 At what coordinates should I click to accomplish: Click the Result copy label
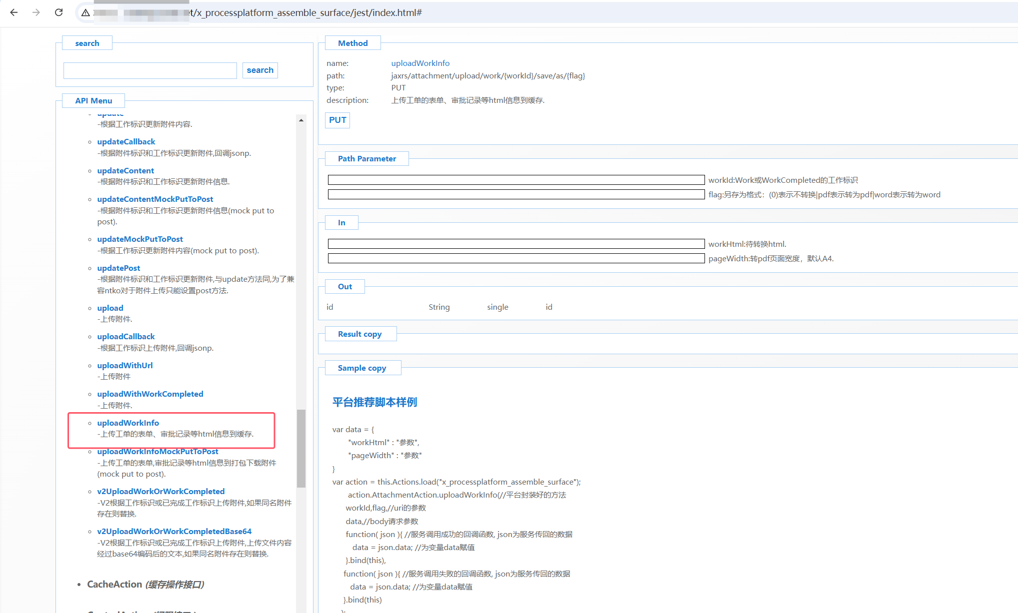(359, 334)
